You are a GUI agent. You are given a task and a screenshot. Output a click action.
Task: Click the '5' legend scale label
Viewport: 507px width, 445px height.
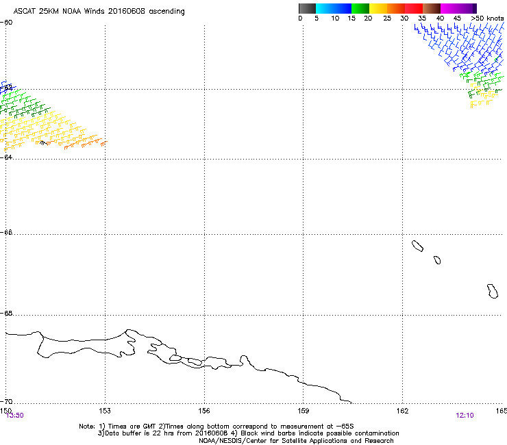[317, 18]
